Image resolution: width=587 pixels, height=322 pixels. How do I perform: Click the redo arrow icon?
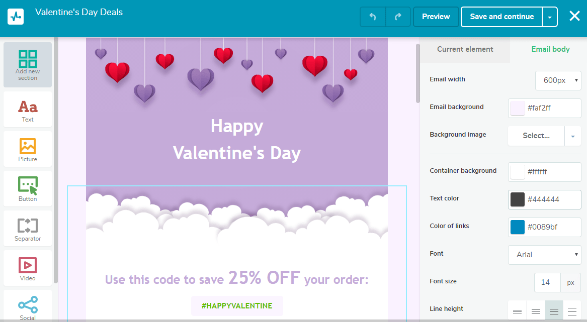pyautogui.click(x=398, y=17)
